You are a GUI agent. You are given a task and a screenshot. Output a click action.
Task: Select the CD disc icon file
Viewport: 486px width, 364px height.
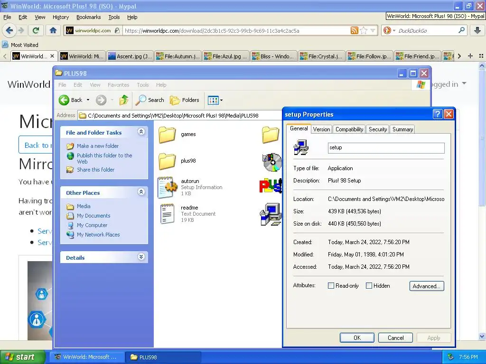[x=272, y=162]
